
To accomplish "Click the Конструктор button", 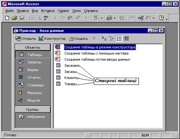I will (52, 38).
